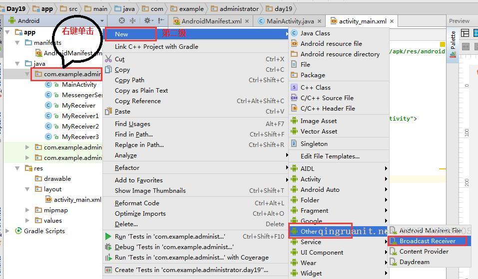The width and height of the screenshot is (478, 279).
Task: Choose Package in New submenu
Action: (339, 75)
